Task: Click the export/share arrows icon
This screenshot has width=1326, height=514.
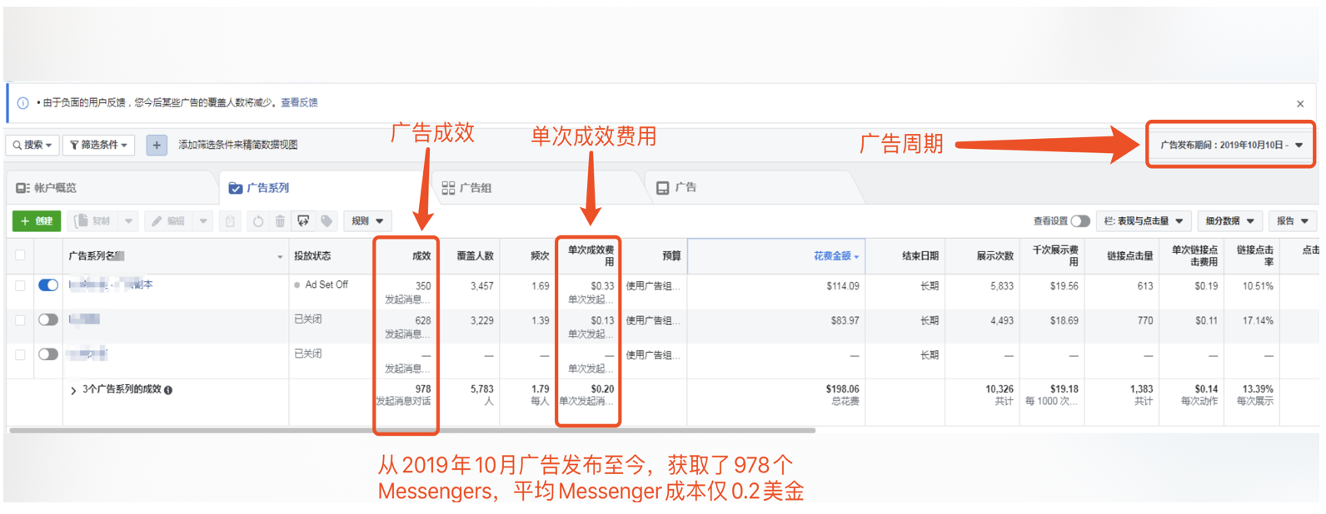Action: [x=303, y=221]
